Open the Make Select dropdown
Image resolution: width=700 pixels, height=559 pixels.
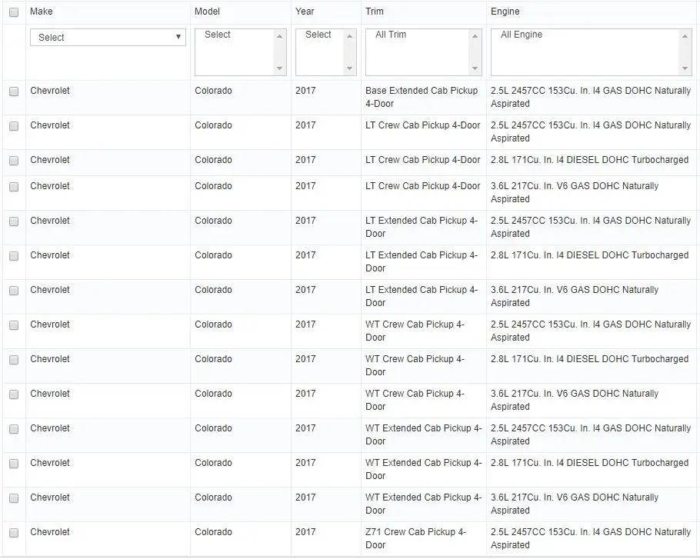click(x=108, y=38)
